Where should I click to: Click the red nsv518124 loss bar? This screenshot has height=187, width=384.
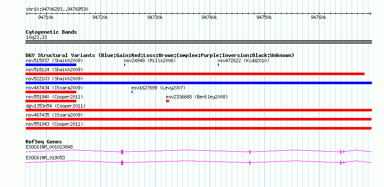(x=195, y=74)
